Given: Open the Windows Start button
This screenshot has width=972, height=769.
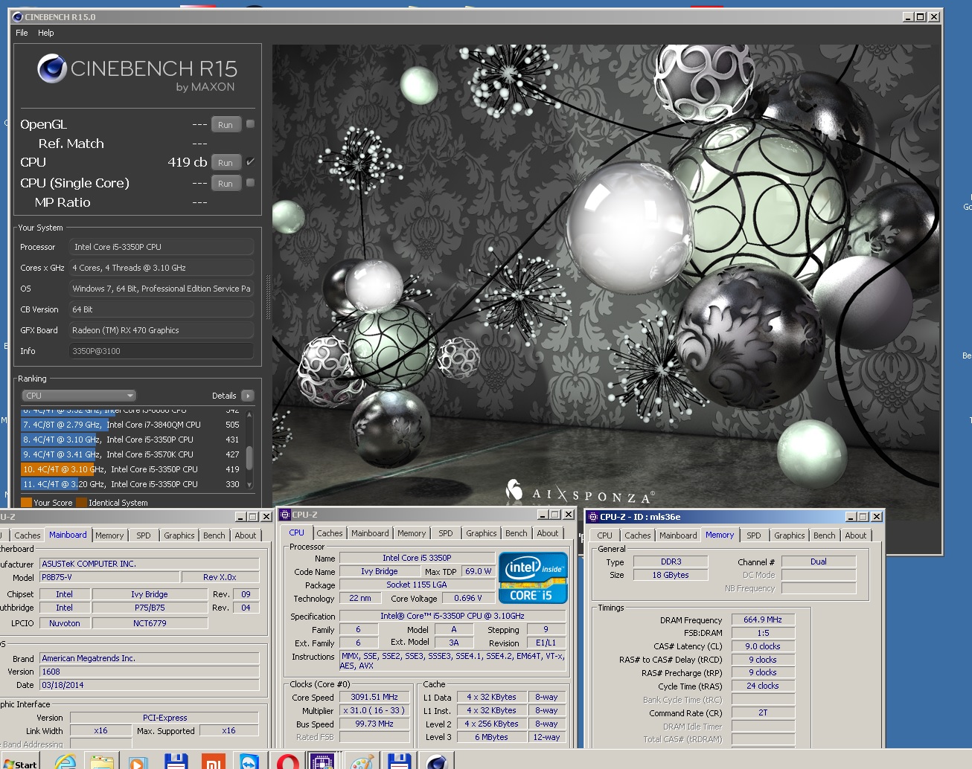Looking at the screenshot, I should click(x=19, y=762).
